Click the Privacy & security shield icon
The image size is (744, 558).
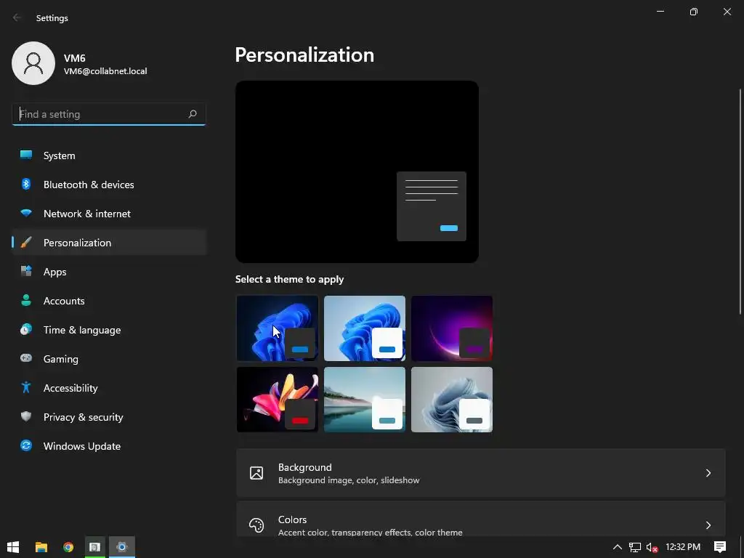pos(26,416)
